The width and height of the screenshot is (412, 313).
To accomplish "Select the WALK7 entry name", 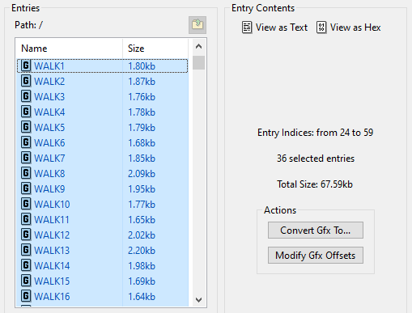I will click(49, 159).
